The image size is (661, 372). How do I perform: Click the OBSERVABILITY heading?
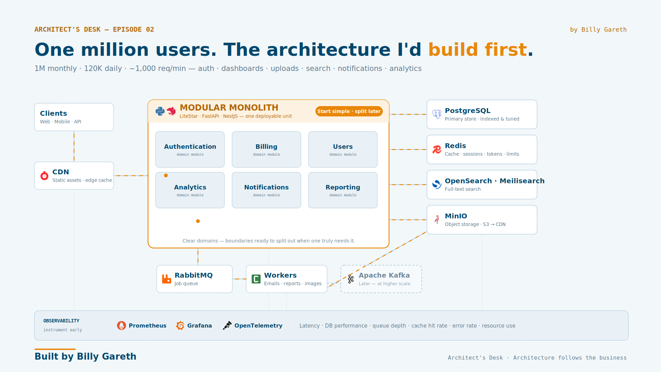(61, 321)
